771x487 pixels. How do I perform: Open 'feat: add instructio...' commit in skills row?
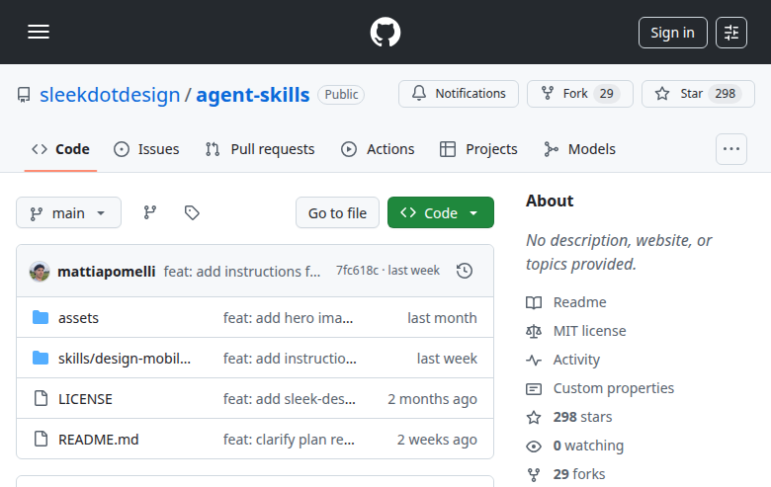pos(290,359)
